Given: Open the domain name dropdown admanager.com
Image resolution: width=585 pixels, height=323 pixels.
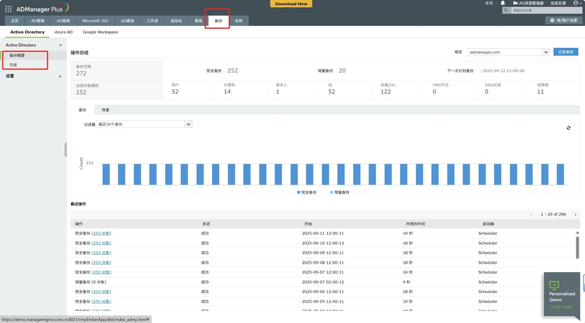Looking at the screenshot, I should [508, 52].
